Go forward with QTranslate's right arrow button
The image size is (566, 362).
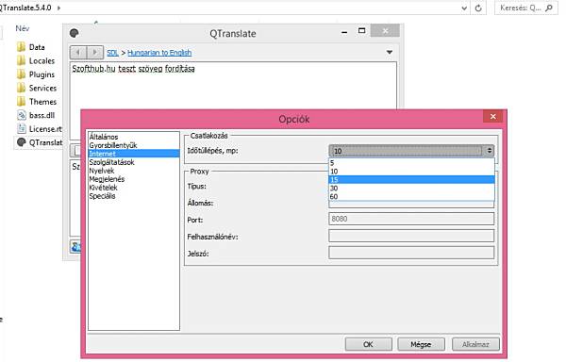[95, 52]
